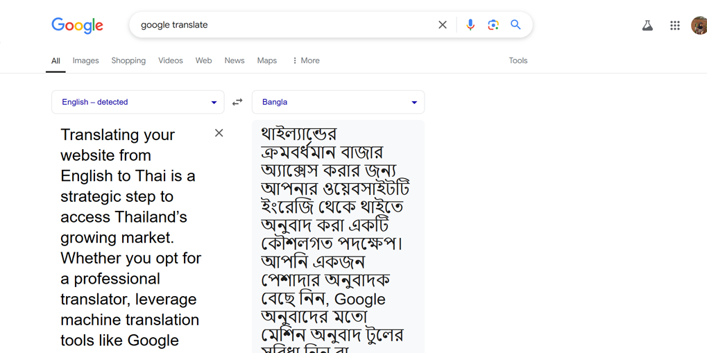707x353 pixels.
Task: Switch to the Images tab
Action: pyautogui.click(x=85, y=60)
